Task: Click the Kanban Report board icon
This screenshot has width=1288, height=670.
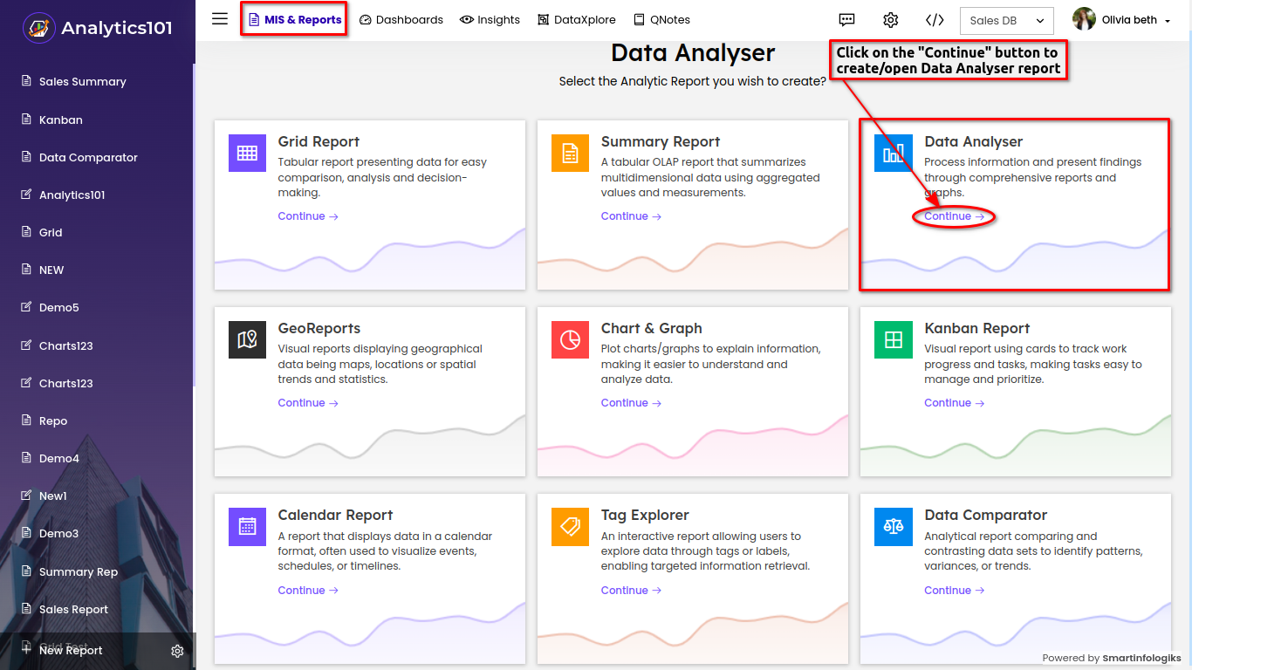Action: point(893,340)
